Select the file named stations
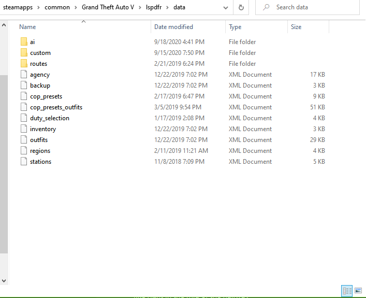Viewport: 366px width, 298px height. click(40, 162)
